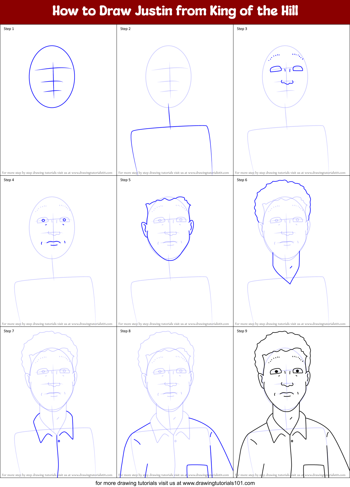The height and width of the screenshot is (487, 350).
Task: Click the 'Step 8' label
Action: click(125, 331)
